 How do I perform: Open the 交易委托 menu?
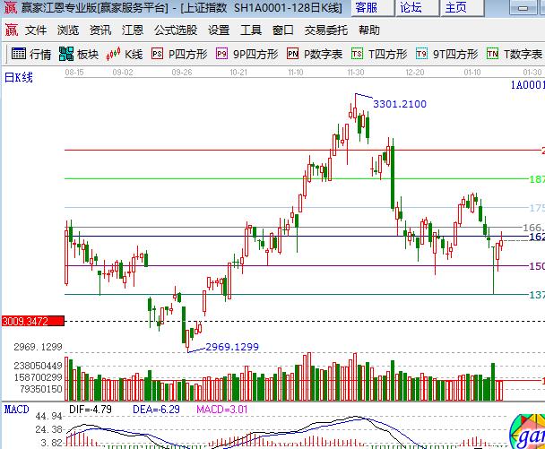[326, 30]
